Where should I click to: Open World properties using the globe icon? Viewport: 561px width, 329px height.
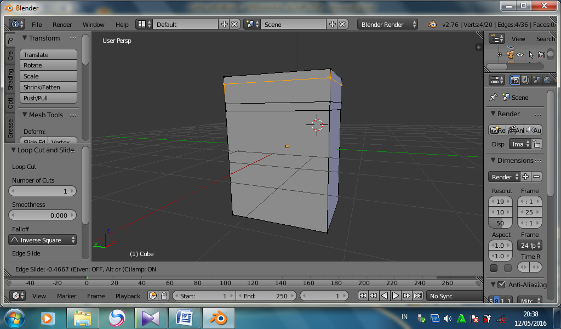click(546, 80)
